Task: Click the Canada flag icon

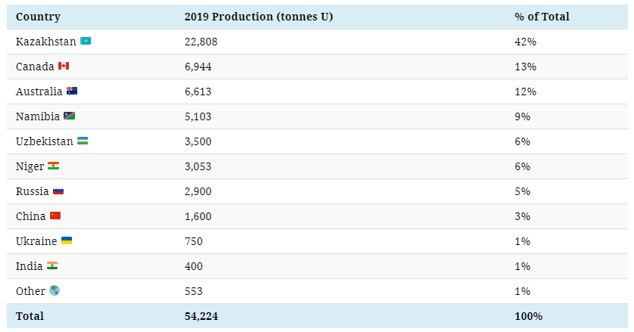Action: point(64,67)
